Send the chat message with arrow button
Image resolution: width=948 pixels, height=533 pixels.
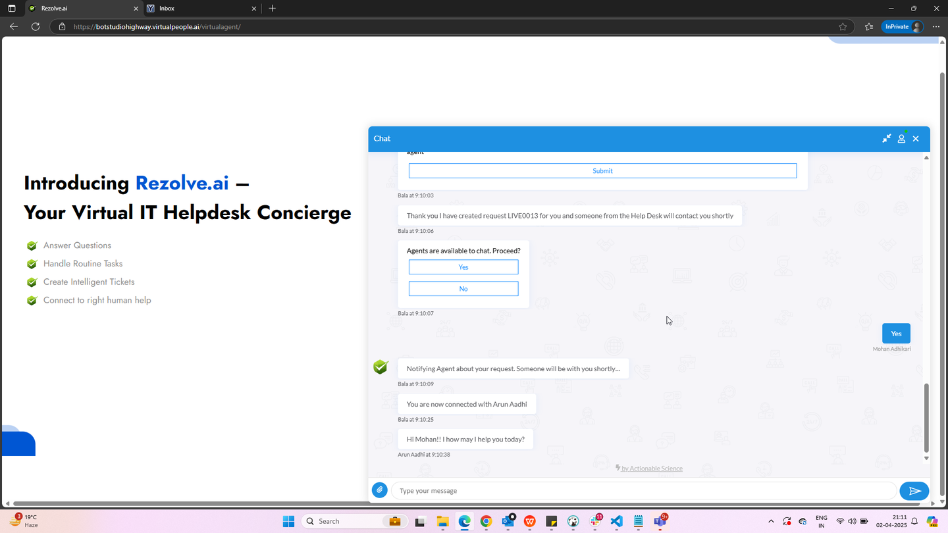click(x=914, y=491)
